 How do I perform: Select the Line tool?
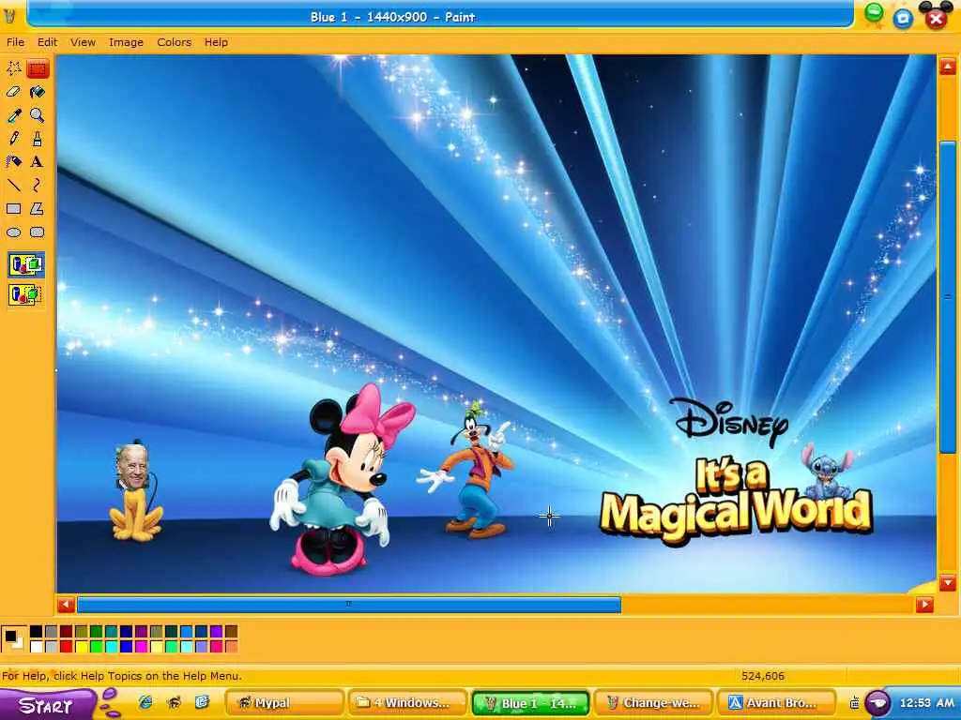pos(13,185)
